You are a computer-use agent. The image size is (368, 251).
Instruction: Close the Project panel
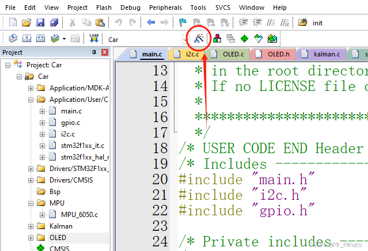tap(105, 52)
